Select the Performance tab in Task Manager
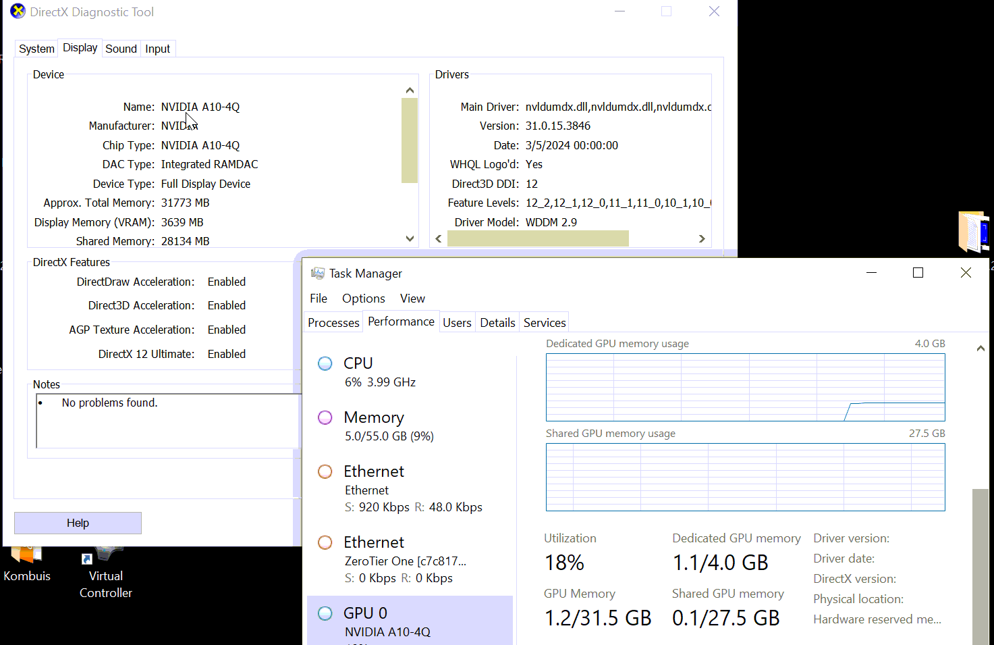This screenshot has height=645, width=994. click(x=401, y=321)
